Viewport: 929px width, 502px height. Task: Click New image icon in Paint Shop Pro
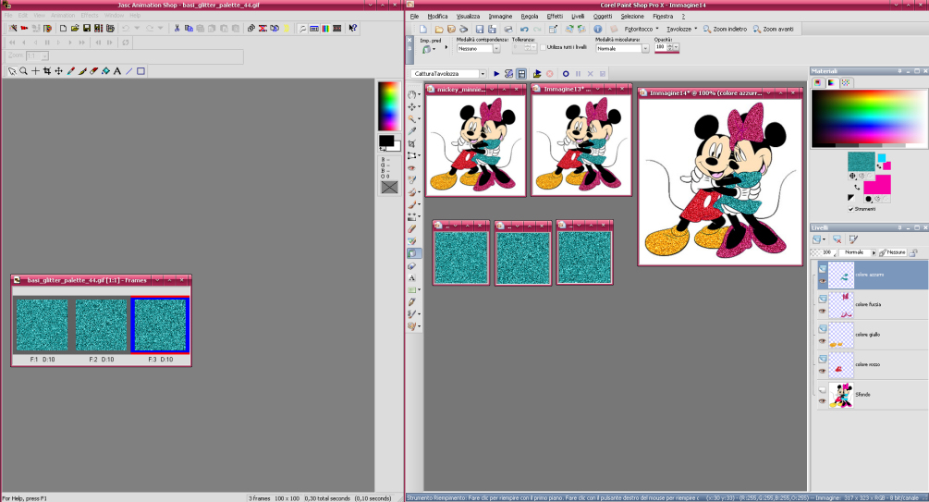point(423,29)
